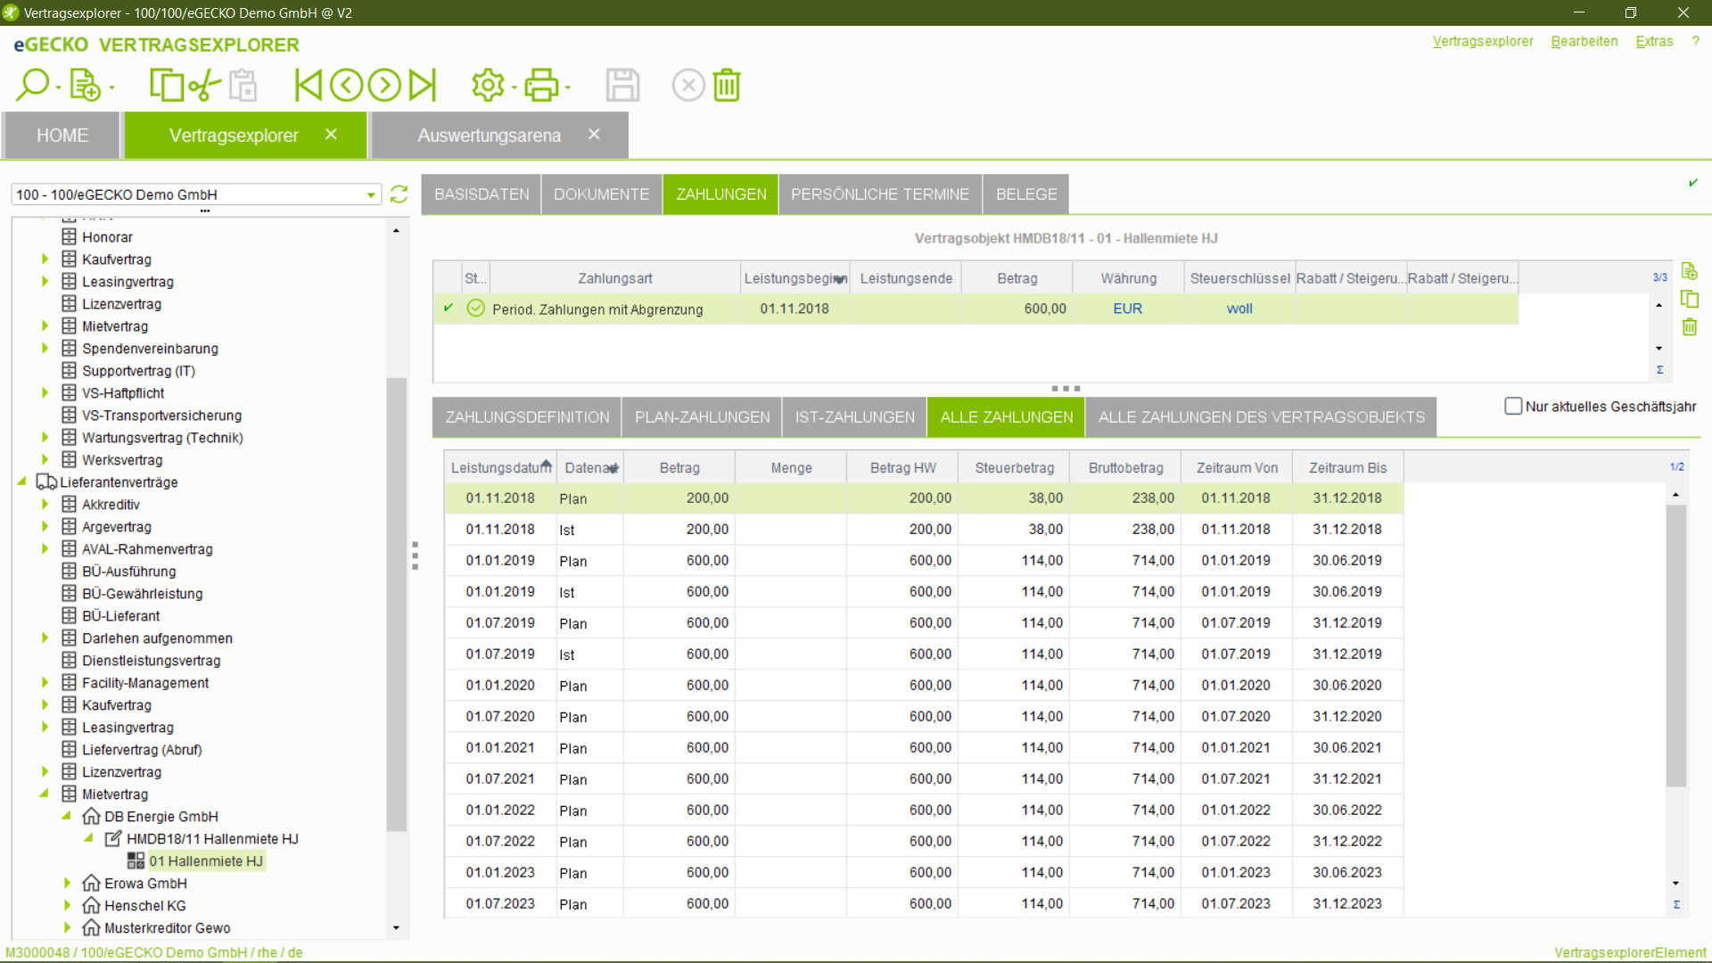Screen dimensions: 1712x963
Task: Open the PLAN-ZAHLUNGEN sub-tab
Action: click(702, 417)
